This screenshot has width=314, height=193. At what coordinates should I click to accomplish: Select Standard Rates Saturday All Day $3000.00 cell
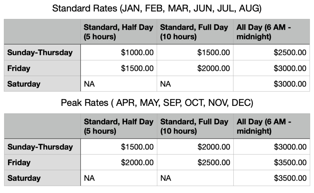click(x=271, y=84)
